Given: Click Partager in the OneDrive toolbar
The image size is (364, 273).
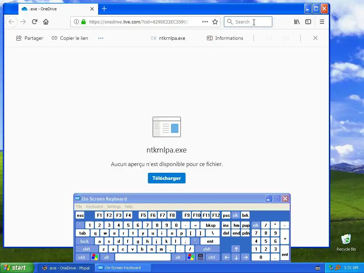Looking at the screenshot, I should 30,38.
